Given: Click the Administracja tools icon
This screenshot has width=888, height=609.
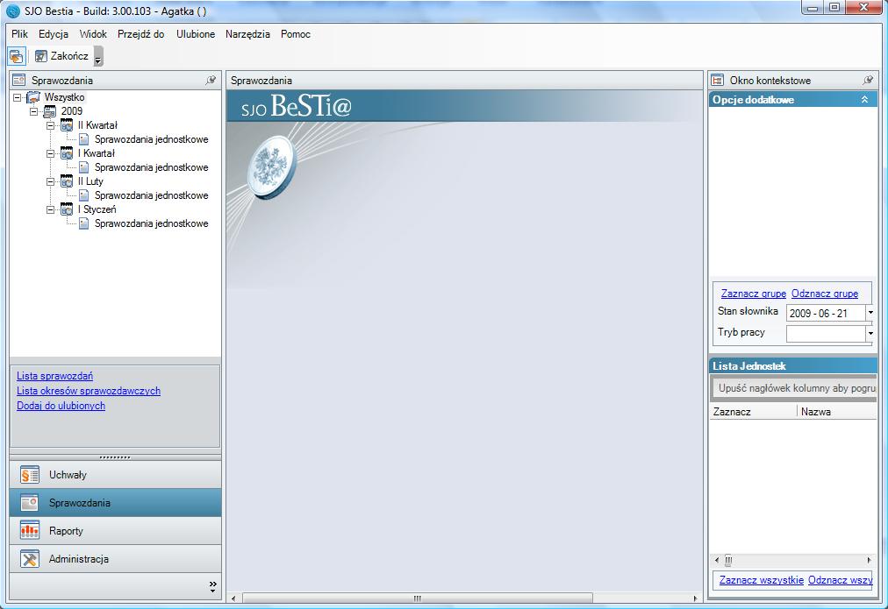Looking at the screenshot, I should point(30,559).
